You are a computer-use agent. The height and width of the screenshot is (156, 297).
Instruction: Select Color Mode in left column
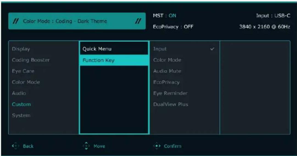(26, 82)
